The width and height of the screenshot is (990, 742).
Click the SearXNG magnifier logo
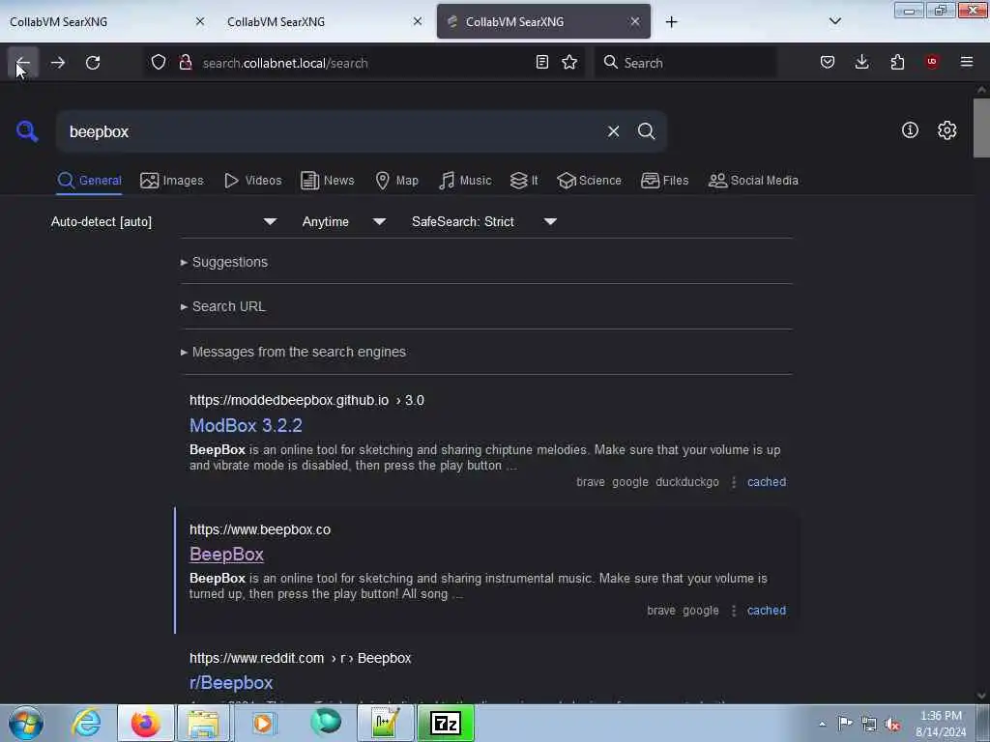(x=27, y=131)
